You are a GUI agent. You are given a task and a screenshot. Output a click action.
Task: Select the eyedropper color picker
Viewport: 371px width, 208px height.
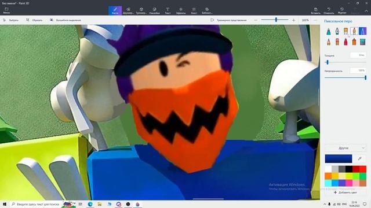359,159
